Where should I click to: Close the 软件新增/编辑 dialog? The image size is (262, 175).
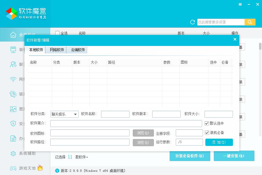pos(235,40)
